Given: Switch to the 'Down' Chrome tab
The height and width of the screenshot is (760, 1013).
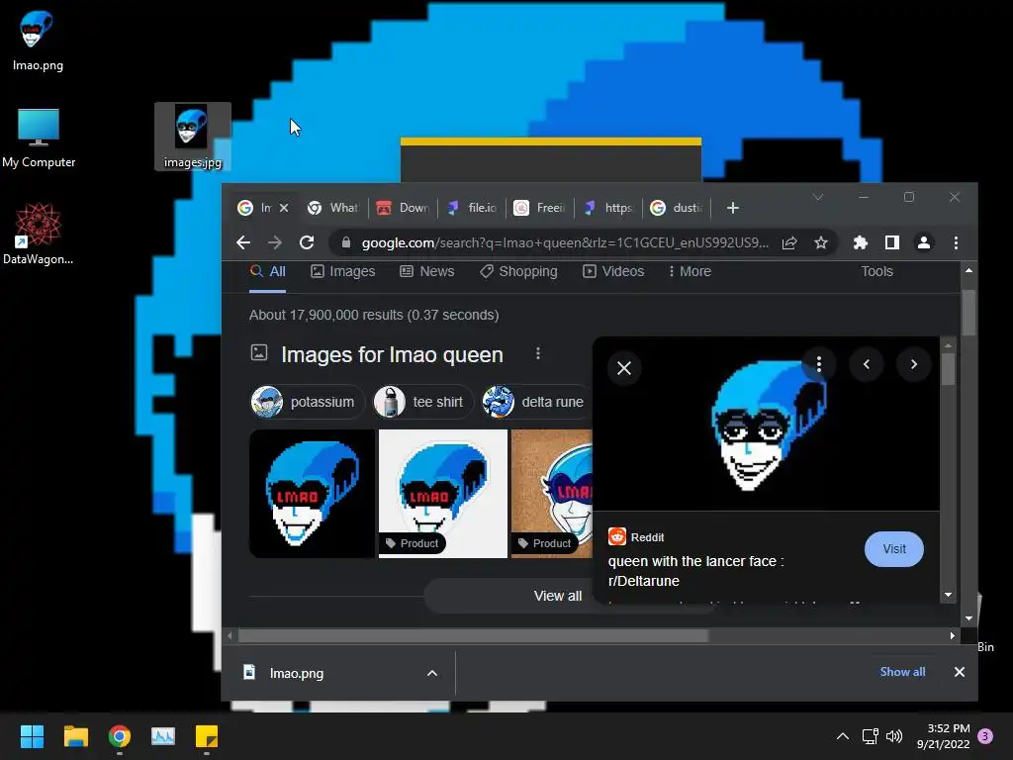Looking at the screenshot, I should (x=404, y=208).
